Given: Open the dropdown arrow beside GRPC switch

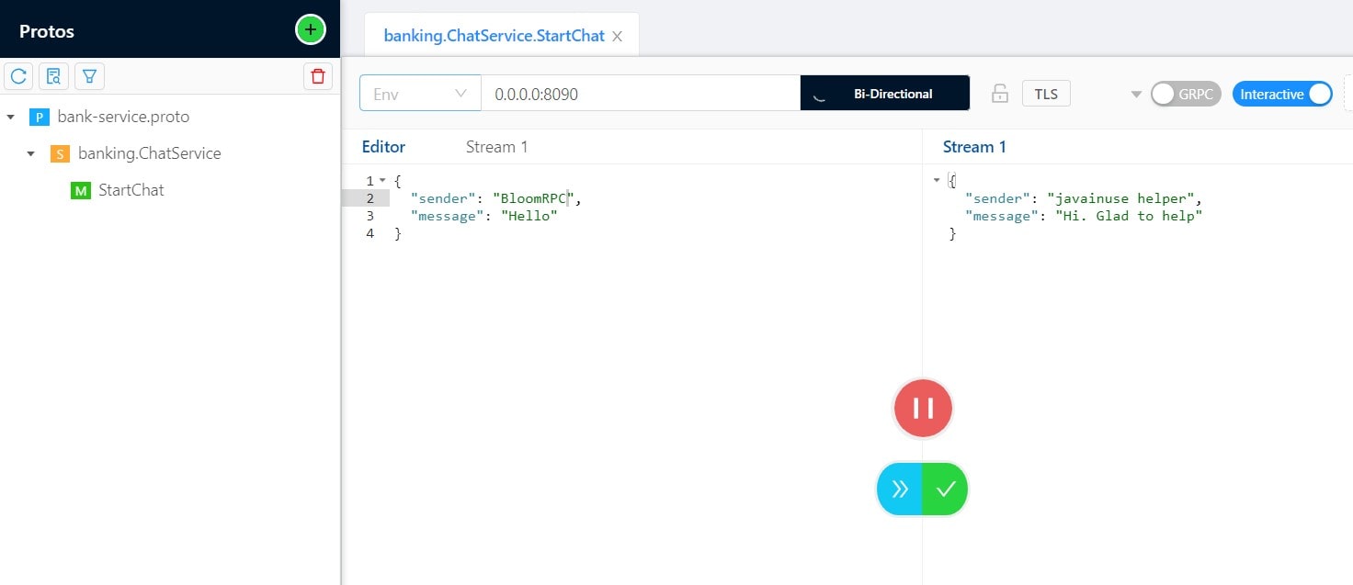Looking at the screenshot, I should coord(1136,95).
